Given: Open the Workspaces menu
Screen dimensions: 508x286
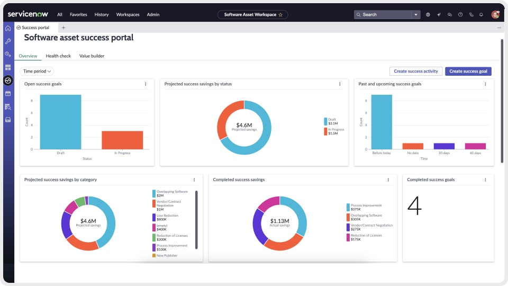Looking at the screenshot, I should pyautogui.click(x=128, y=15).
